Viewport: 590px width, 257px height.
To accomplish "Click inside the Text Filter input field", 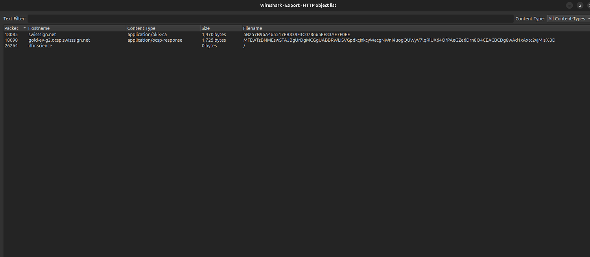I will (270, 18).
